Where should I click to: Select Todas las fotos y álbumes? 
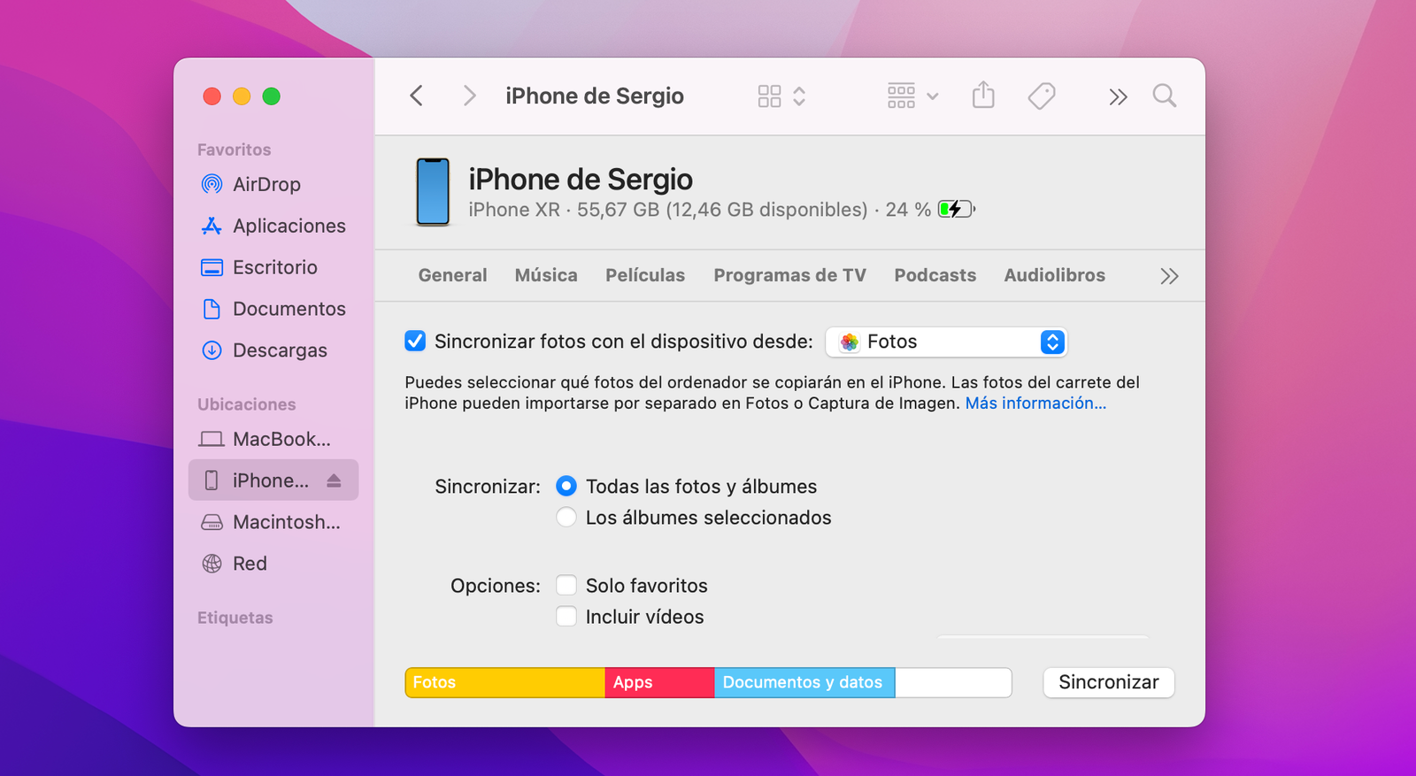[x=566, y=486]
